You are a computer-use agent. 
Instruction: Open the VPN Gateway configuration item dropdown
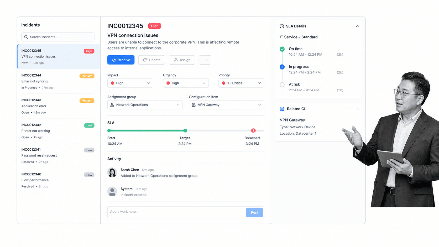227,105
